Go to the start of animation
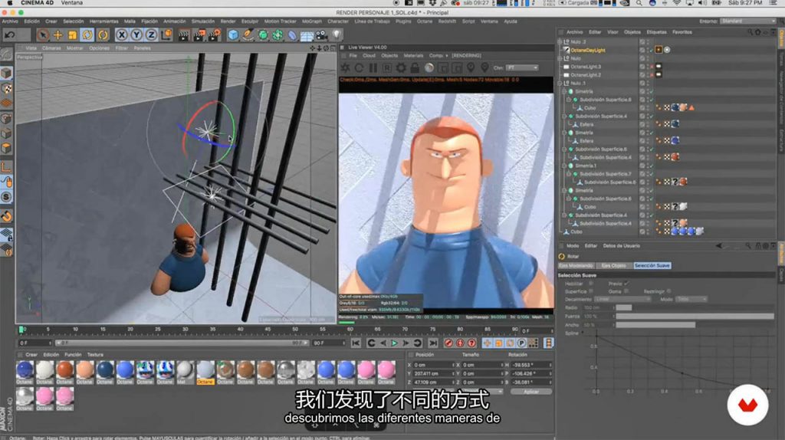The width and height of the screenshot is (785, 440). [x=356, y=343]
